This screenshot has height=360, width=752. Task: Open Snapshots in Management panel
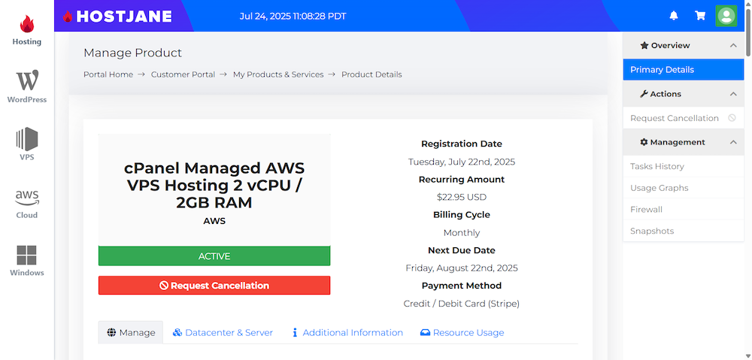pyautogui.click(x=684, y=231)
